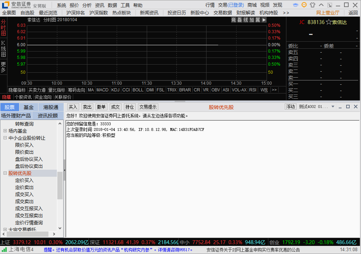Minimize the trading panel
361x254 pixels.
click(x=340, y=107)
